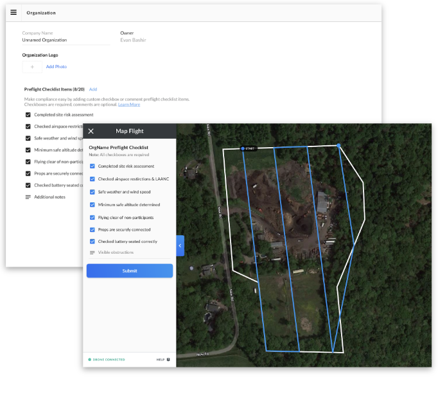Click the Additional notes item text
Screen dimensions: 438x397
[x=49, y=197]
